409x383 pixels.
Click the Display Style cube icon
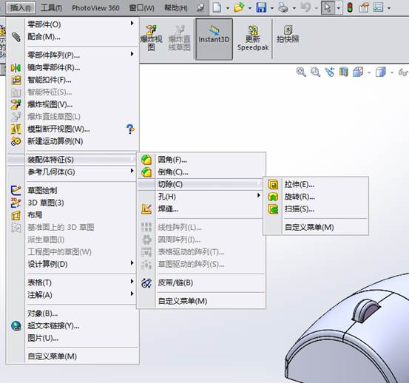pyautogui.click(x=381, y=72)
